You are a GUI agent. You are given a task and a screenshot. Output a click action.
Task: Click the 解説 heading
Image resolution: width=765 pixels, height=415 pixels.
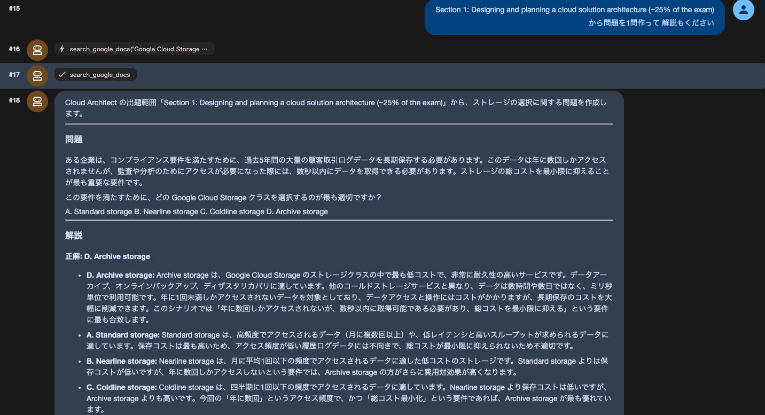[74, 236]
